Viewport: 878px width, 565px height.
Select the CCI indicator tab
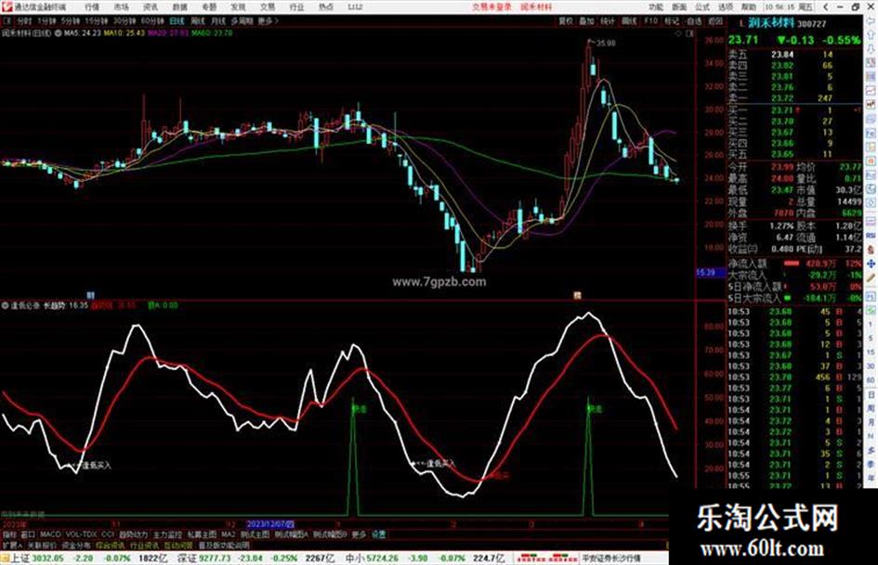tap(108, 534)
